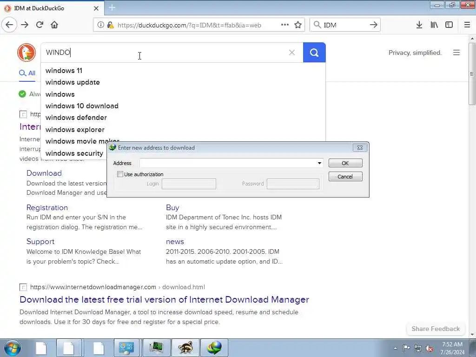The image size is (476, 357).
Task: Open the system monitor taskbar icon
Action: (x=156, y=348)
